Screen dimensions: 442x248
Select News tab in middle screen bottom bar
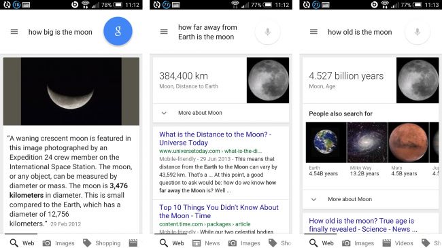point(206,243)
